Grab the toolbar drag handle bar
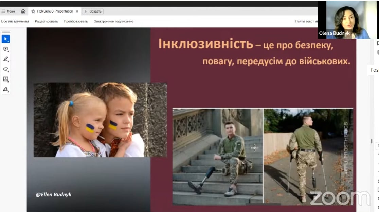This screenshot has height=212, width=379. click(5, 32)
